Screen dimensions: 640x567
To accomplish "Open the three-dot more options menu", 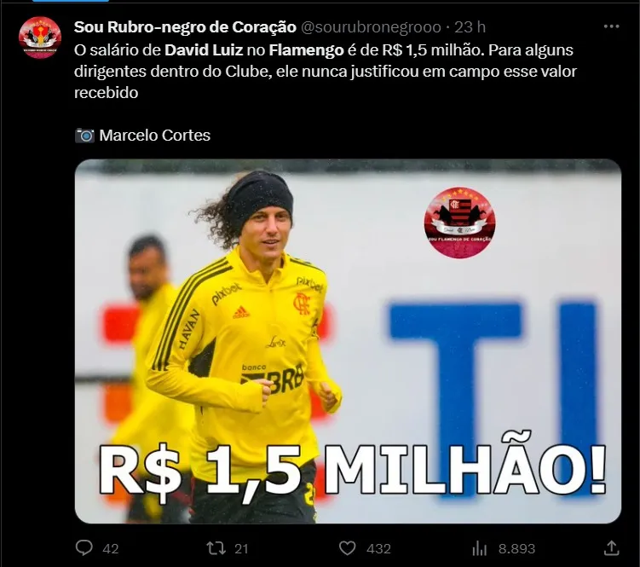I will (x=611, y=27).
